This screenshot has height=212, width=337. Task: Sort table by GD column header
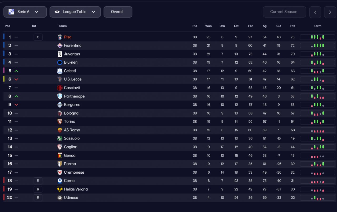[x=278, y=26]
